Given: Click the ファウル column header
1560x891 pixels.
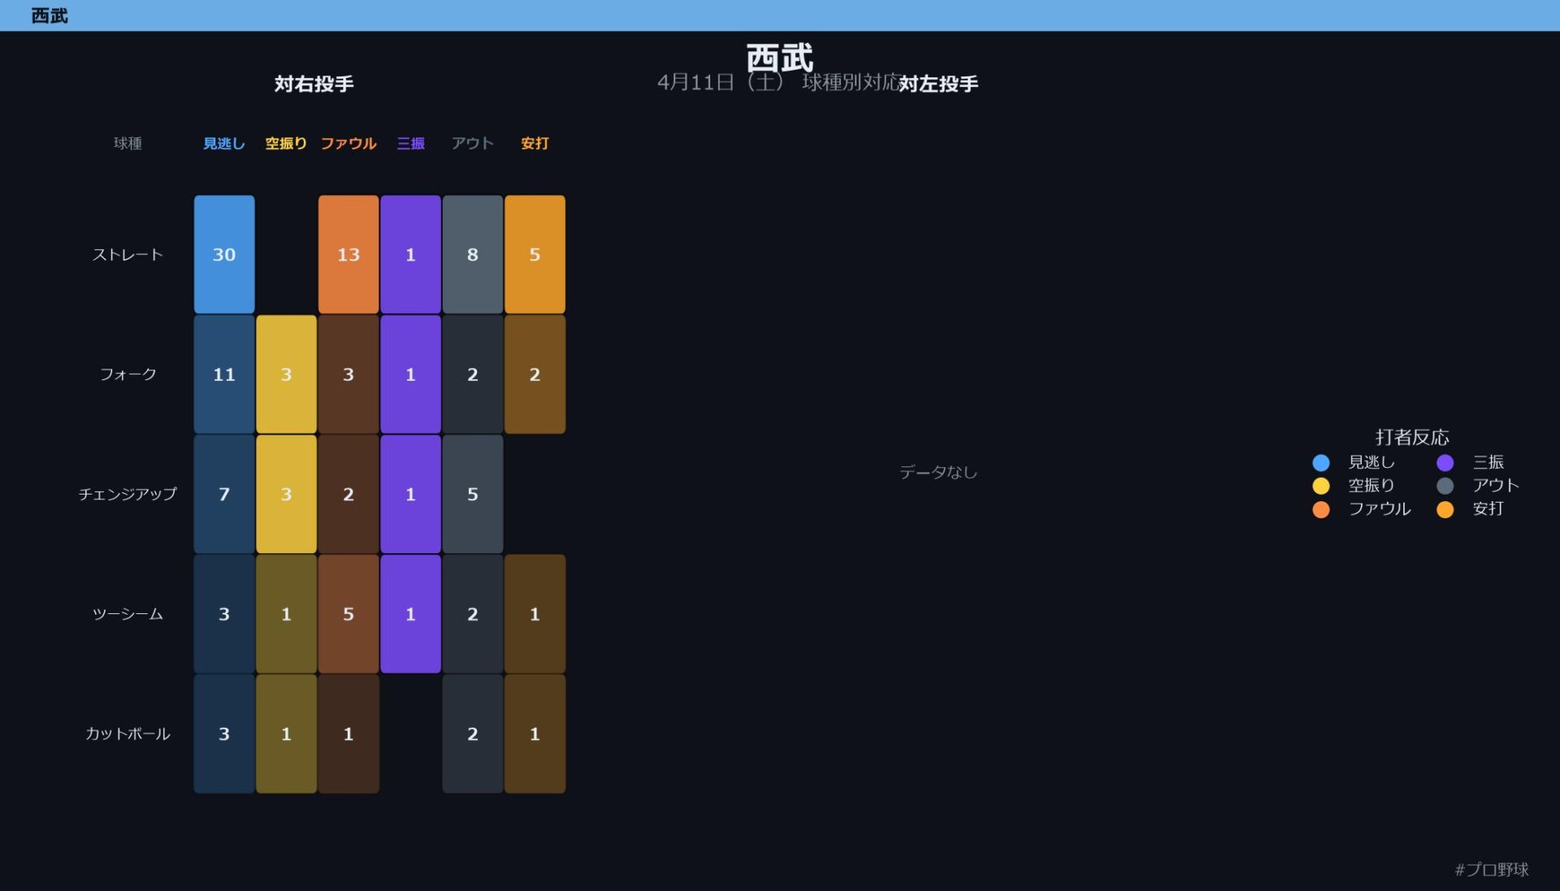Looking at the screenshot, I should tap(349, 144).
